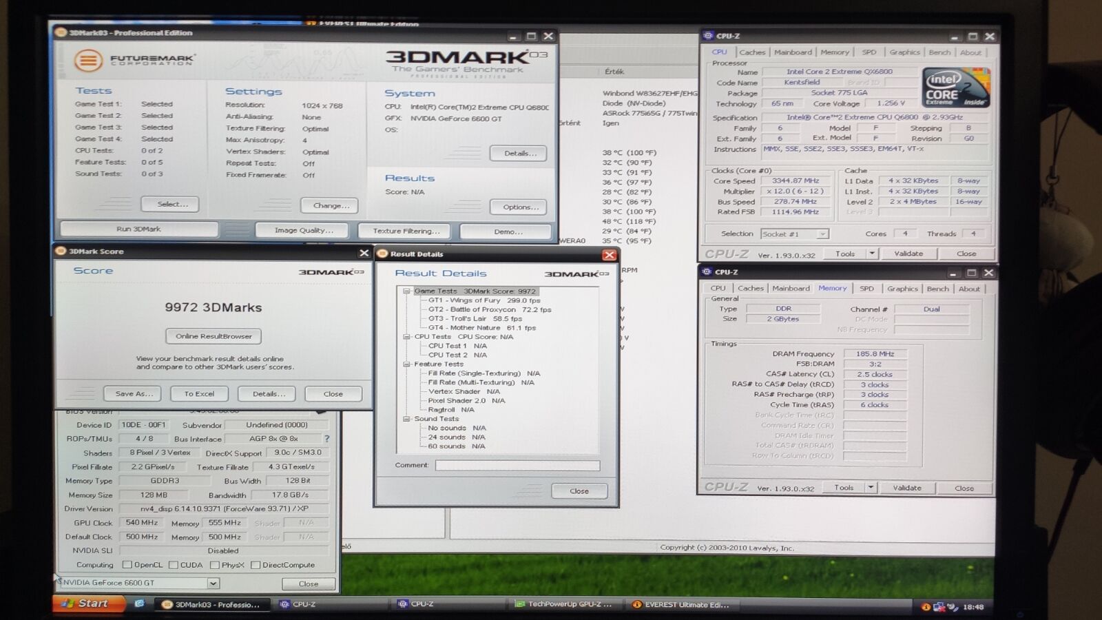Enable the PhysX checkbox in GPU-Z
The image size is (1102, 620).
point(215,565)
